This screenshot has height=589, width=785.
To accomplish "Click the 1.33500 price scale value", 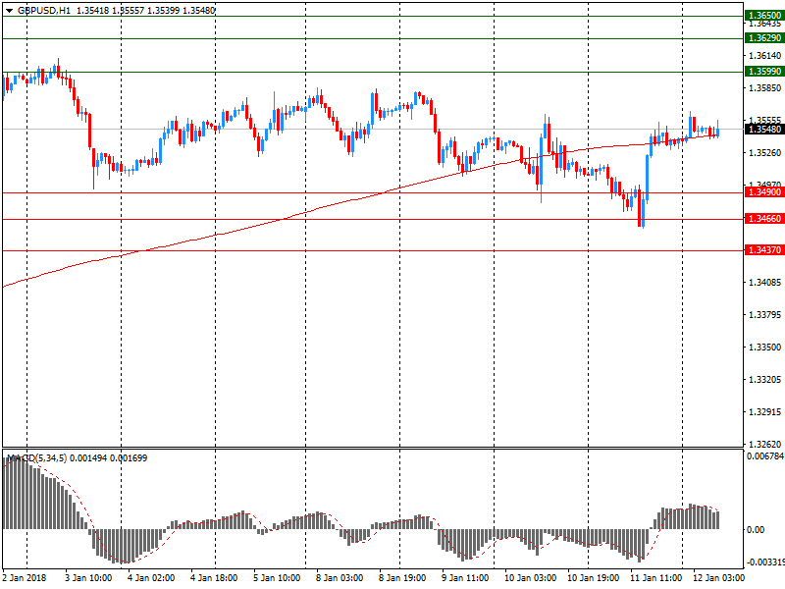I will click(765, 348).
